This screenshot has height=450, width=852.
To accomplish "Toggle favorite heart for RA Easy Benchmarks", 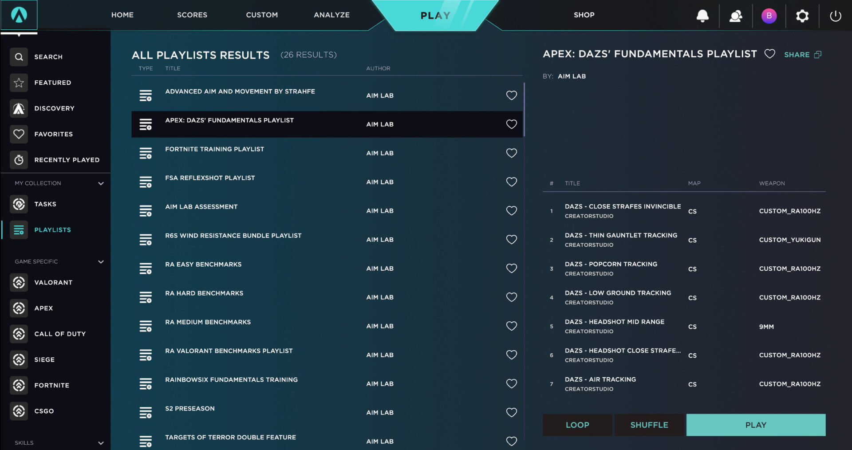I will [511, 268].
